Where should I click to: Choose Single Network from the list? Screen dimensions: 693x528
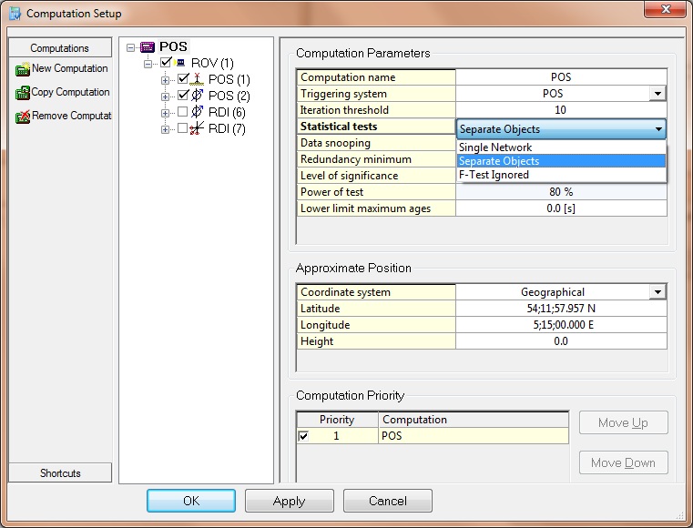tap(561, 147)
